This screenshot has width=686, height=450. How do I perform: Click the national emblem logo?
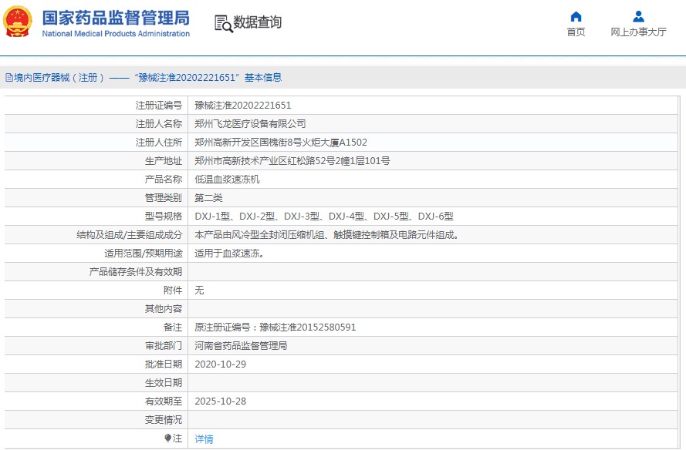click(x=18, y=22)
